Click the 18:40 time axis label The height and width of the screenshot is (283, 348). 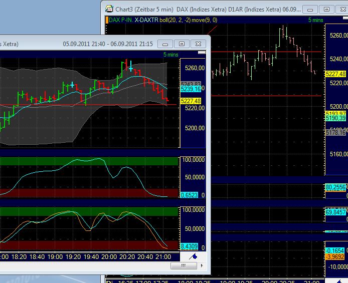tap(37, 257)
